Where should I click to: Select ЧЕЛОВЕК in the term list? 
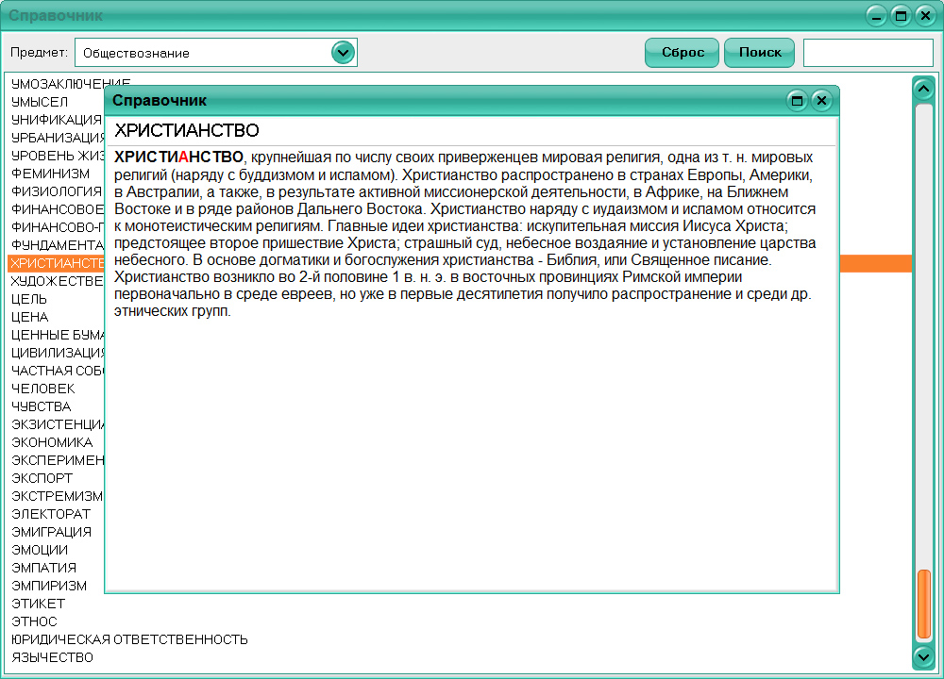click(43, 389)
